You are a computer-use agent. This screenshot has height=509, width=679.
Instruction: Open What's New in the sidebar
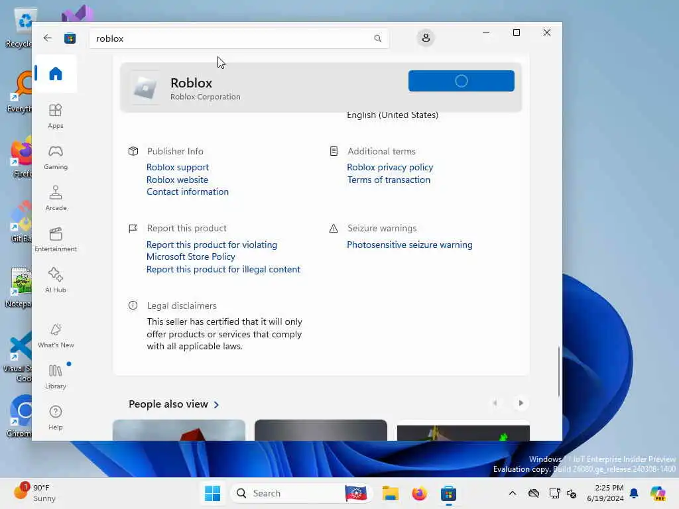pyautogui.click(x=56, y=336)
